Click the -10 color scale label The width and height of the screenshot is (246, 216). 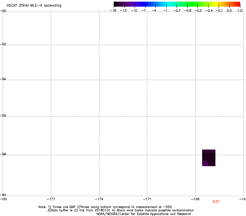[x=134, y=11]
